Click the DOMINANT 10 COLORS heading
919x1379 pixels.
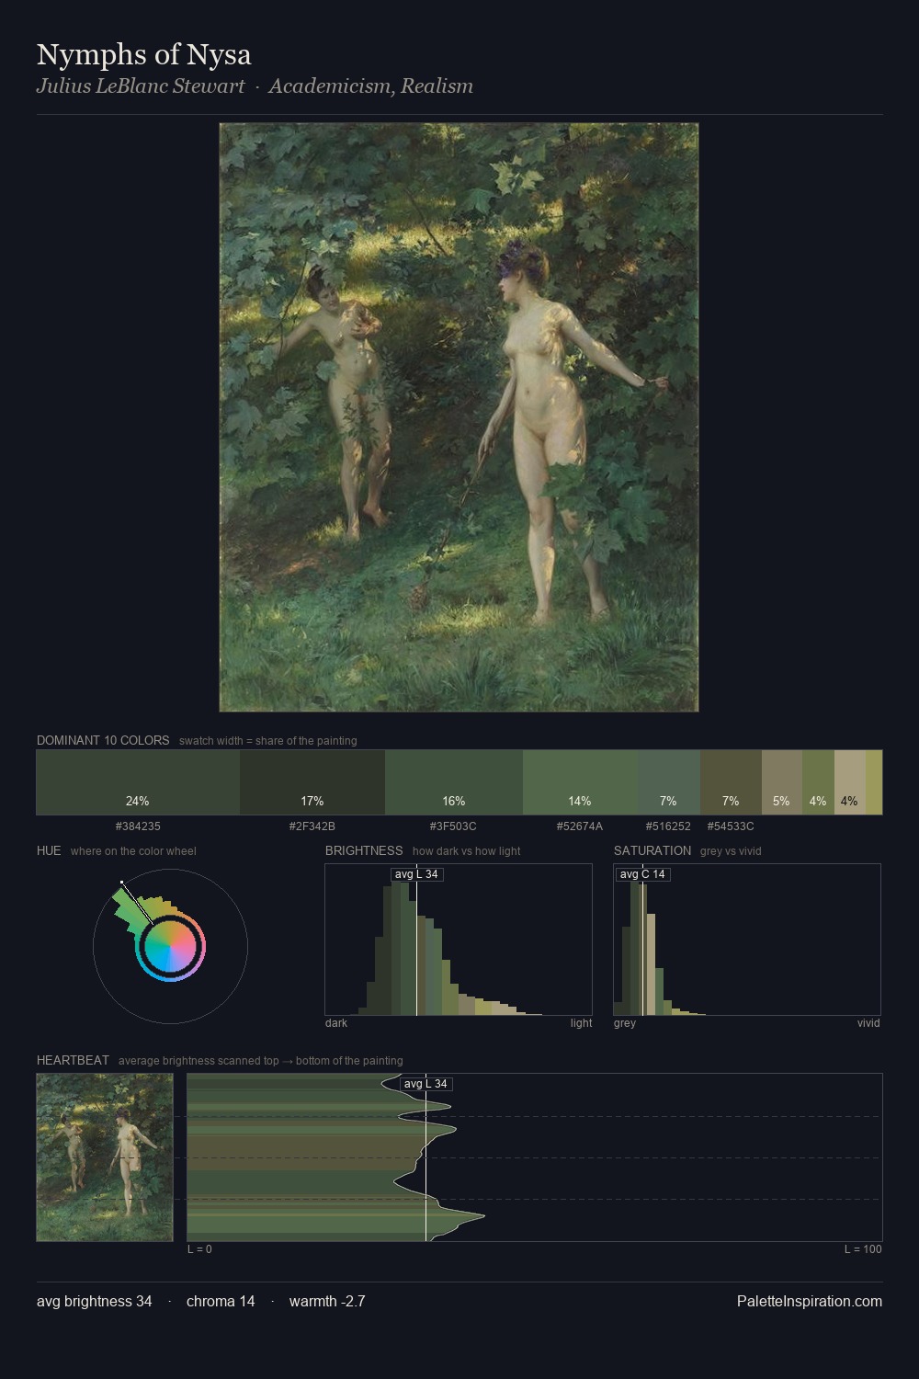[x=103, y=740]
